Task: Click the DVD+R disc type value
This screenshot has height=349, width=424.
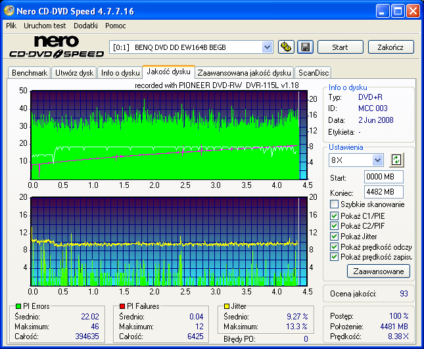Action: (370, 97)
